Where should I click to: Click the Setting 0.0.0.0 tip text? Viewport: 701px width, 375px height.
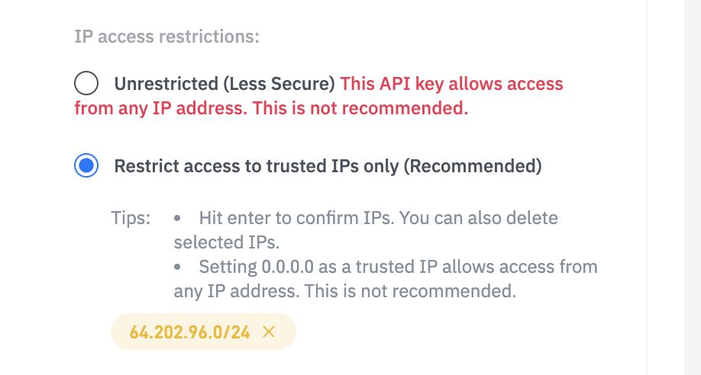(386, 279)
